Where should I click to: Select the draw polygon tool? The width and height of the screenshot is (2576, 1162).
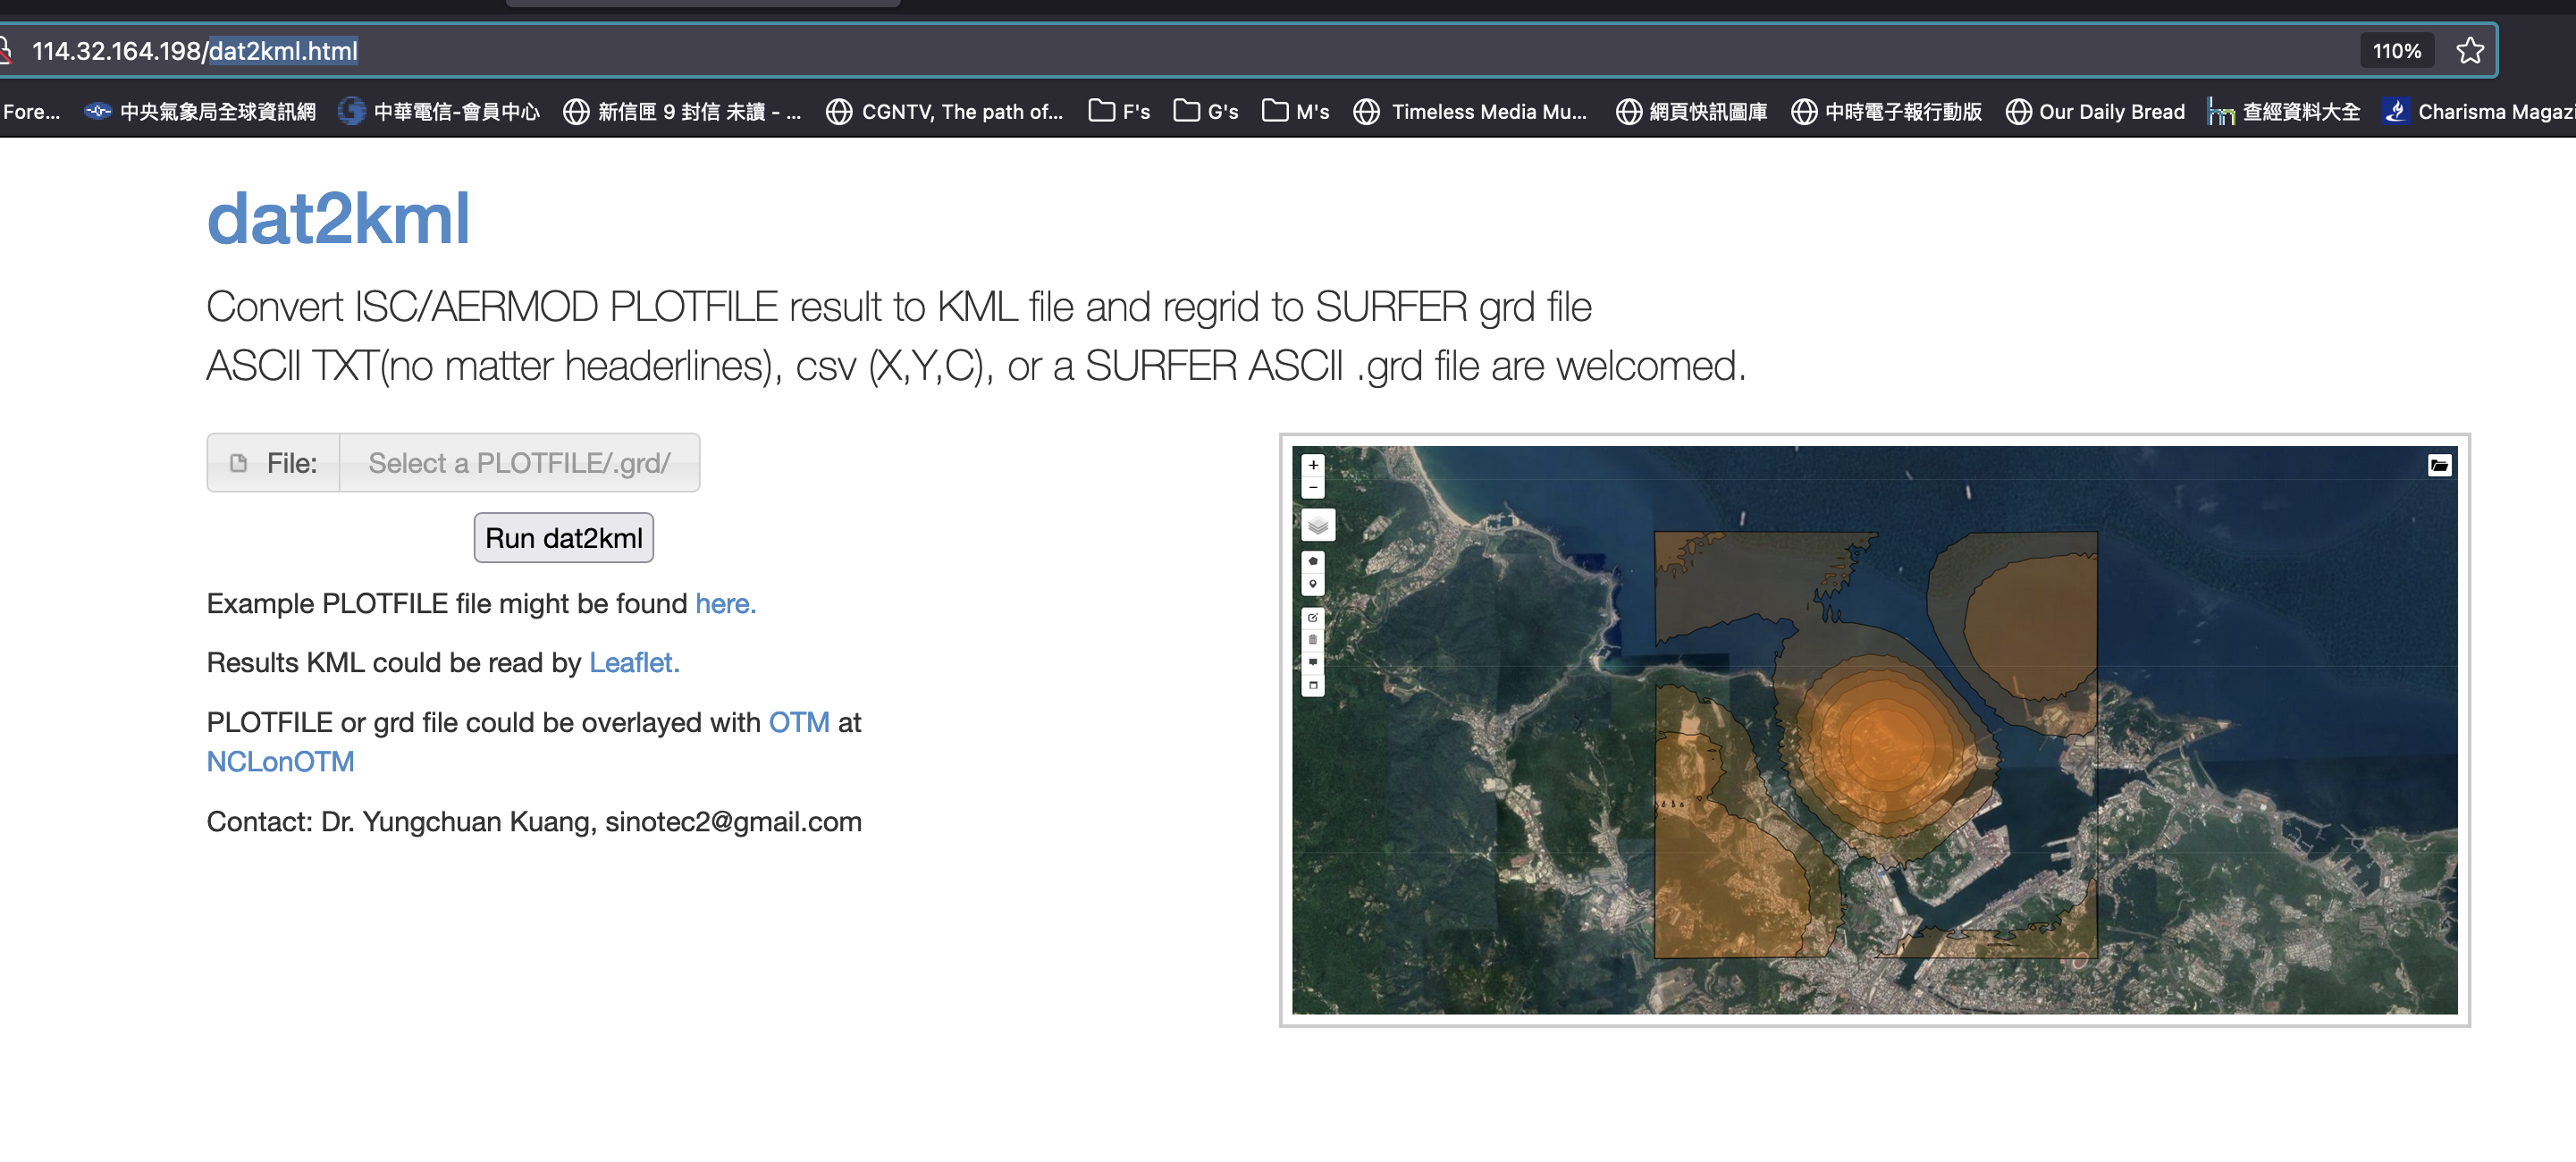(1313, 561)
